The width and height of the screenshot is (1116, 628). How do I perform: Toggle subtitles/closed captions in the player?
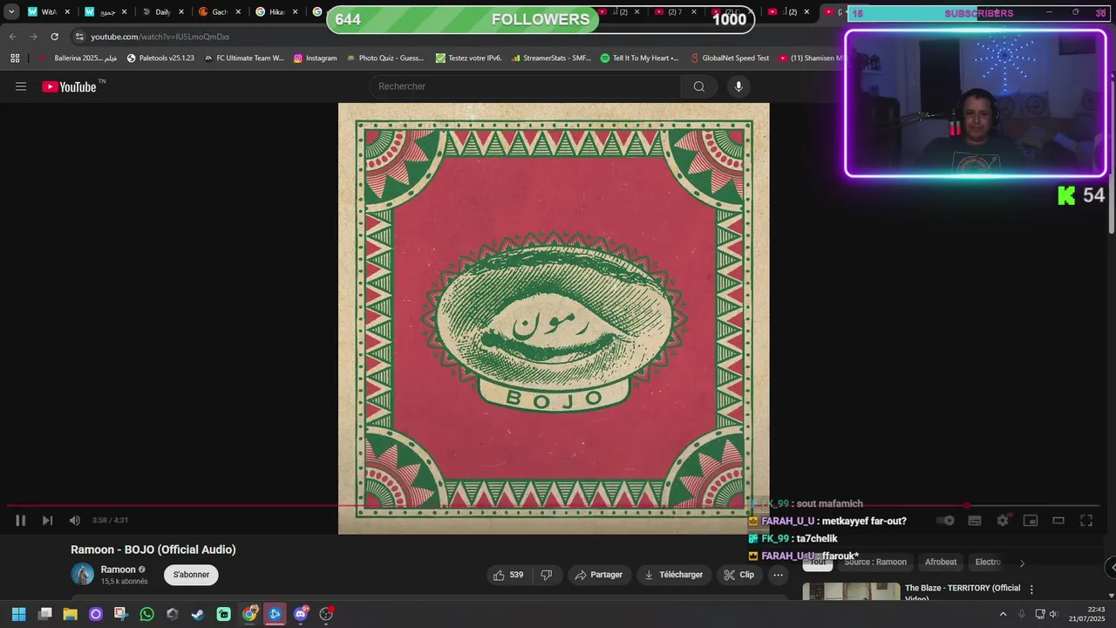[x=975, y=521]
